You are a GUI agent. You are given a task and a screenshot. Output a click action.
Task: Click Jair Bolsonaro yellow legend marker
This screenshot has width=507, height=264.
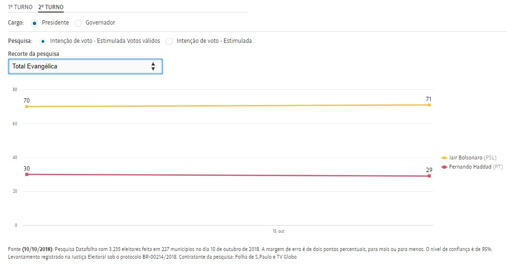pos(444,158)
